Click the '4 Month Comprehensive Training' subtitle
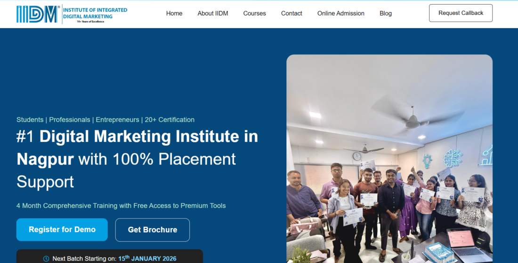 click(x=121, y=206)
